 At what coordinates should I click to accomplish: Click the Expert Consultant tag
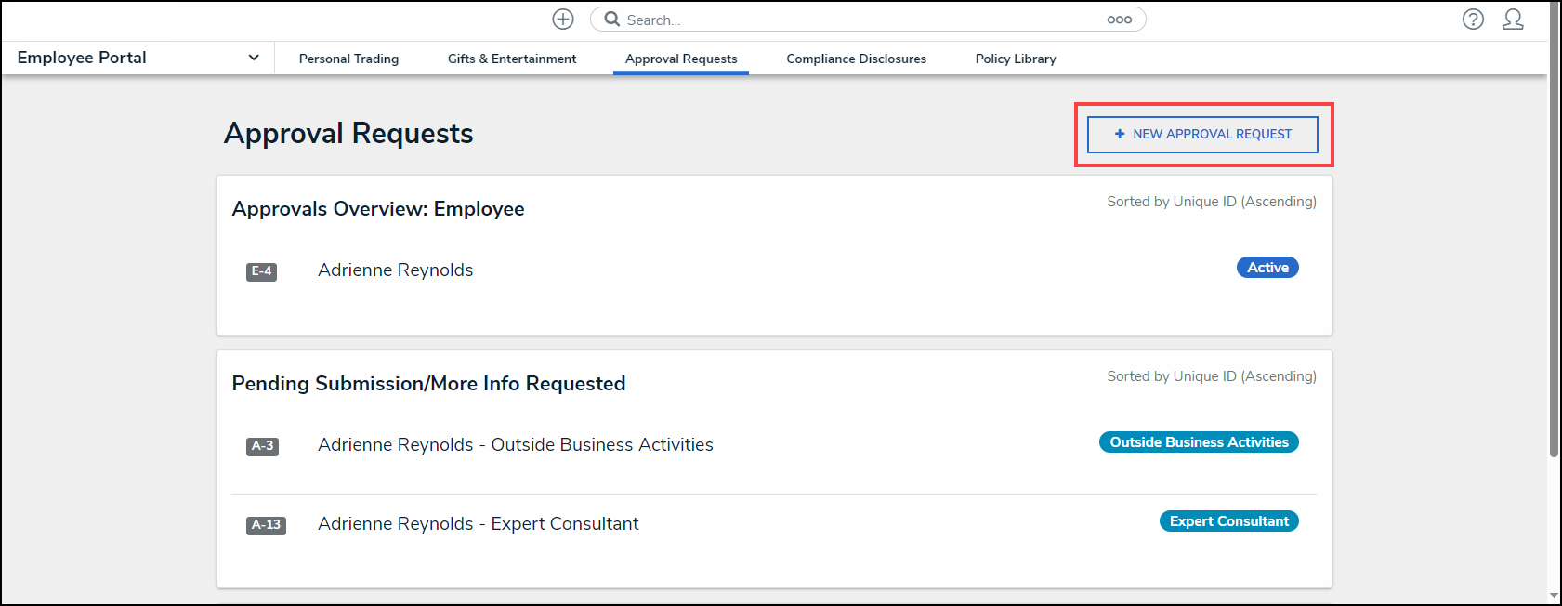coord(1228,521)
